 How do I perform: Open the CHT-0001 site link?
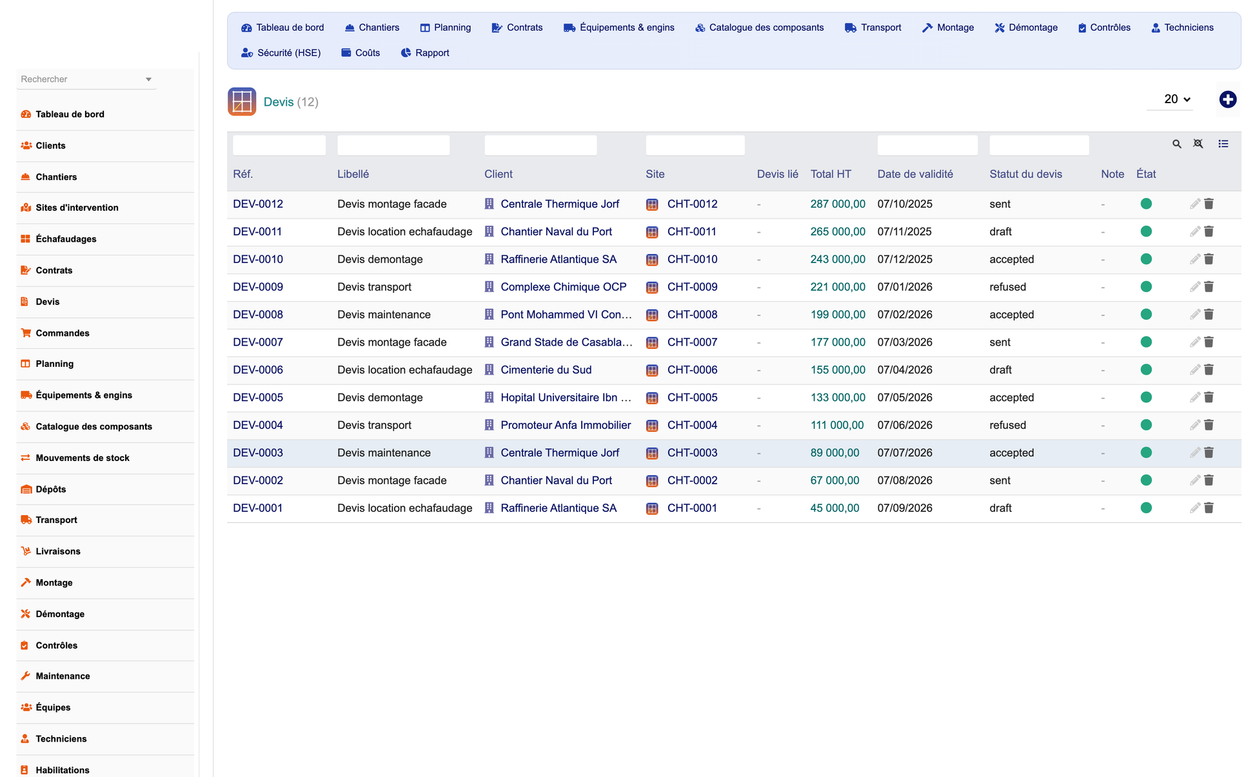pyautogui.click(x=692, y=508)
